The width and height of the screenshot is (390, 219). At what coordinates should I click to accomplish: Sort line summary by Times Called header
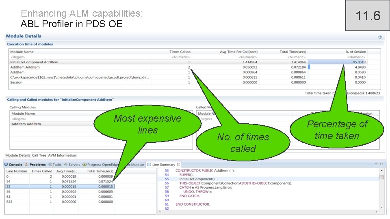[x=41, y=171]
